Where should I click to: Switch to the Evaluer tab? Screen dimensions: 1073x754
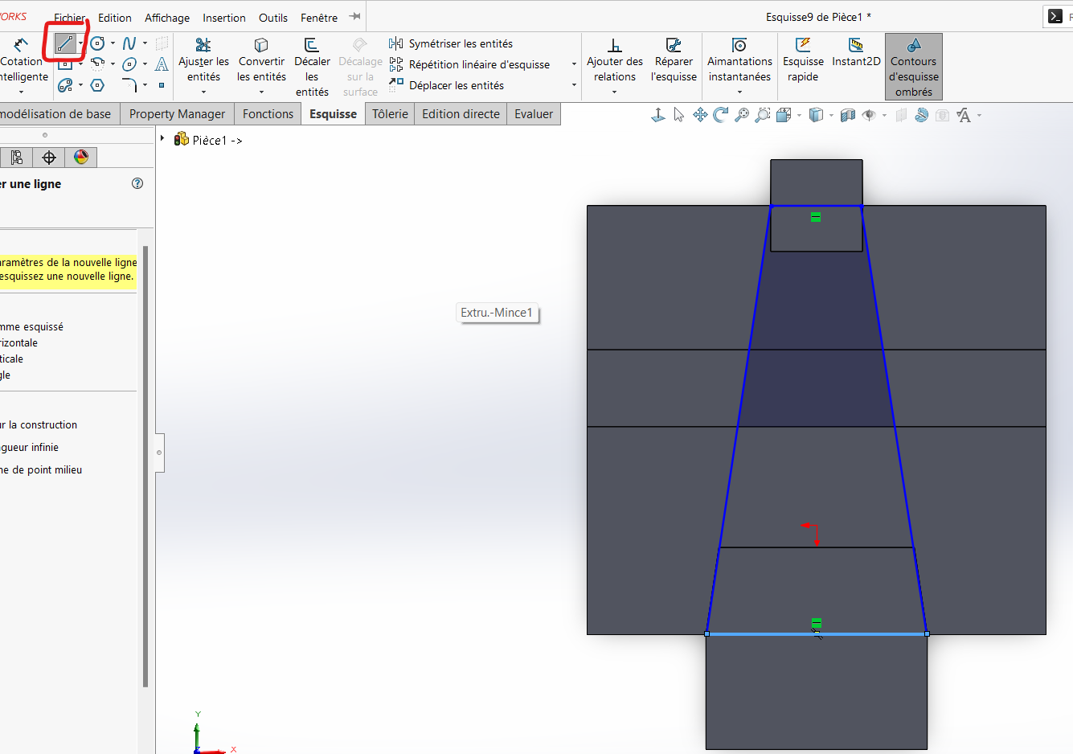tap(534, 114)
